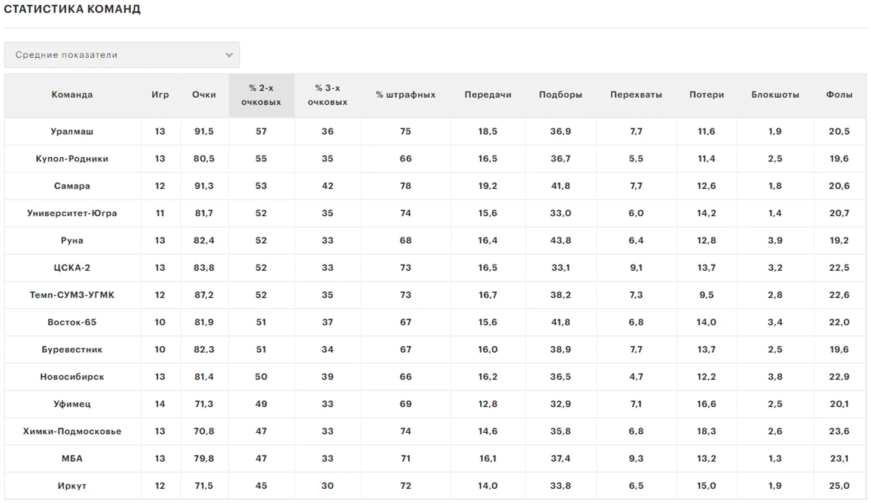The image size is (871, 503).
Task: Open the Буревестник team link
Action: pyautogui.click(x=72, y=350)
